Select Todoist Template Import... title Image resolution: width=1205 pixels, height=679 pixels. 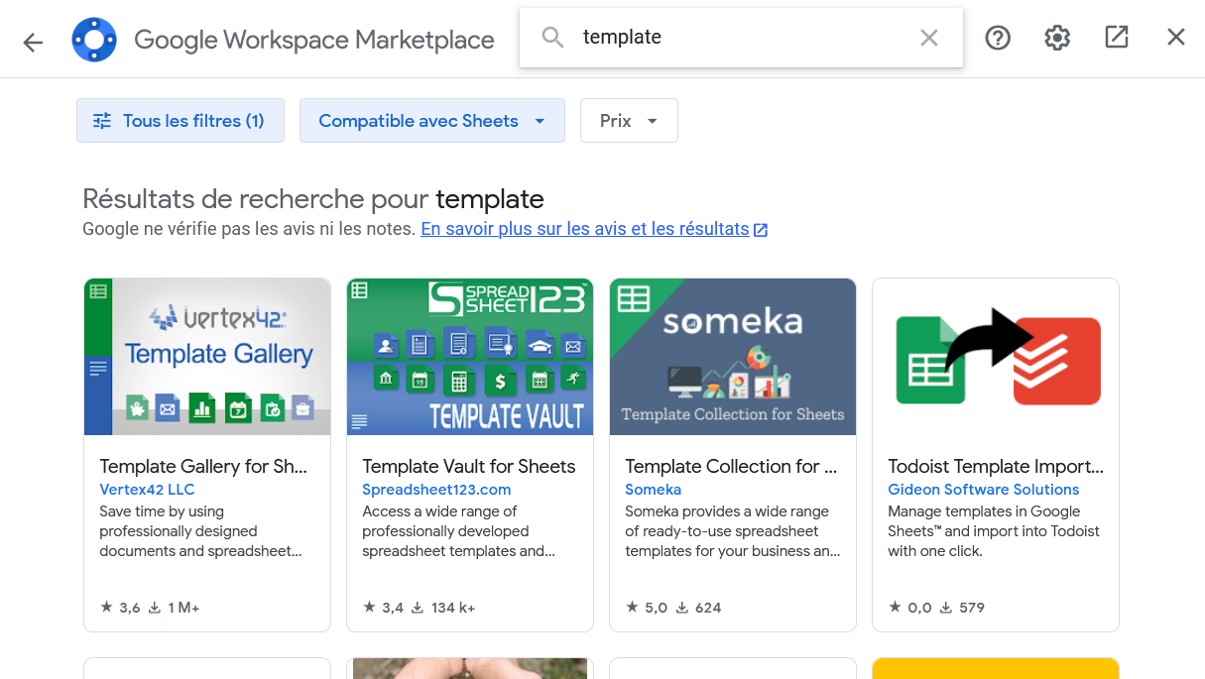[x=996, y=466]
